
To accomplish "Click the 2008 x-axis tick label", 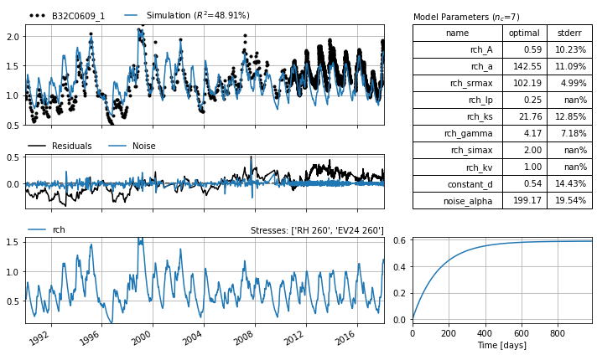I will [x=244, y=337].
